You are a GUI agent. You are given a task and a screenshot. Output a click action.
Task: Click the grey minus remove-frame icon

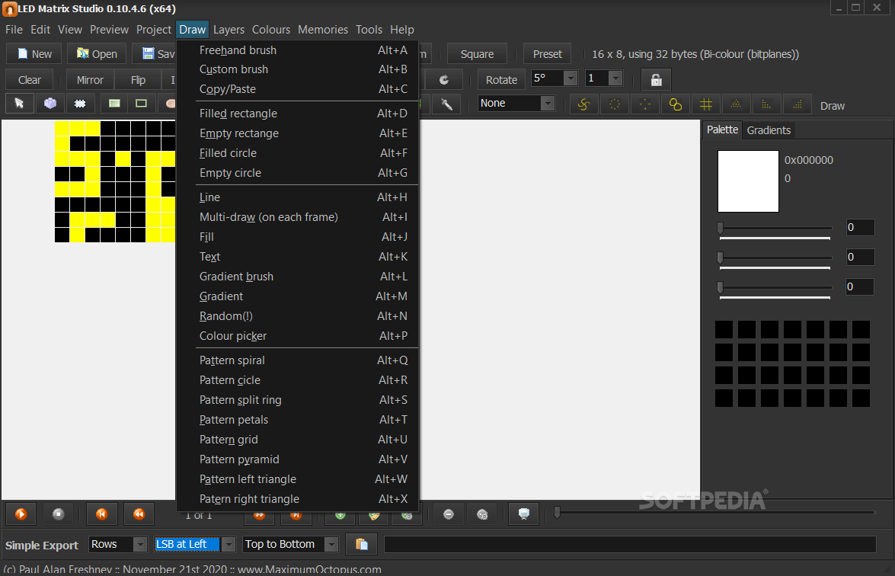[449, 515]
